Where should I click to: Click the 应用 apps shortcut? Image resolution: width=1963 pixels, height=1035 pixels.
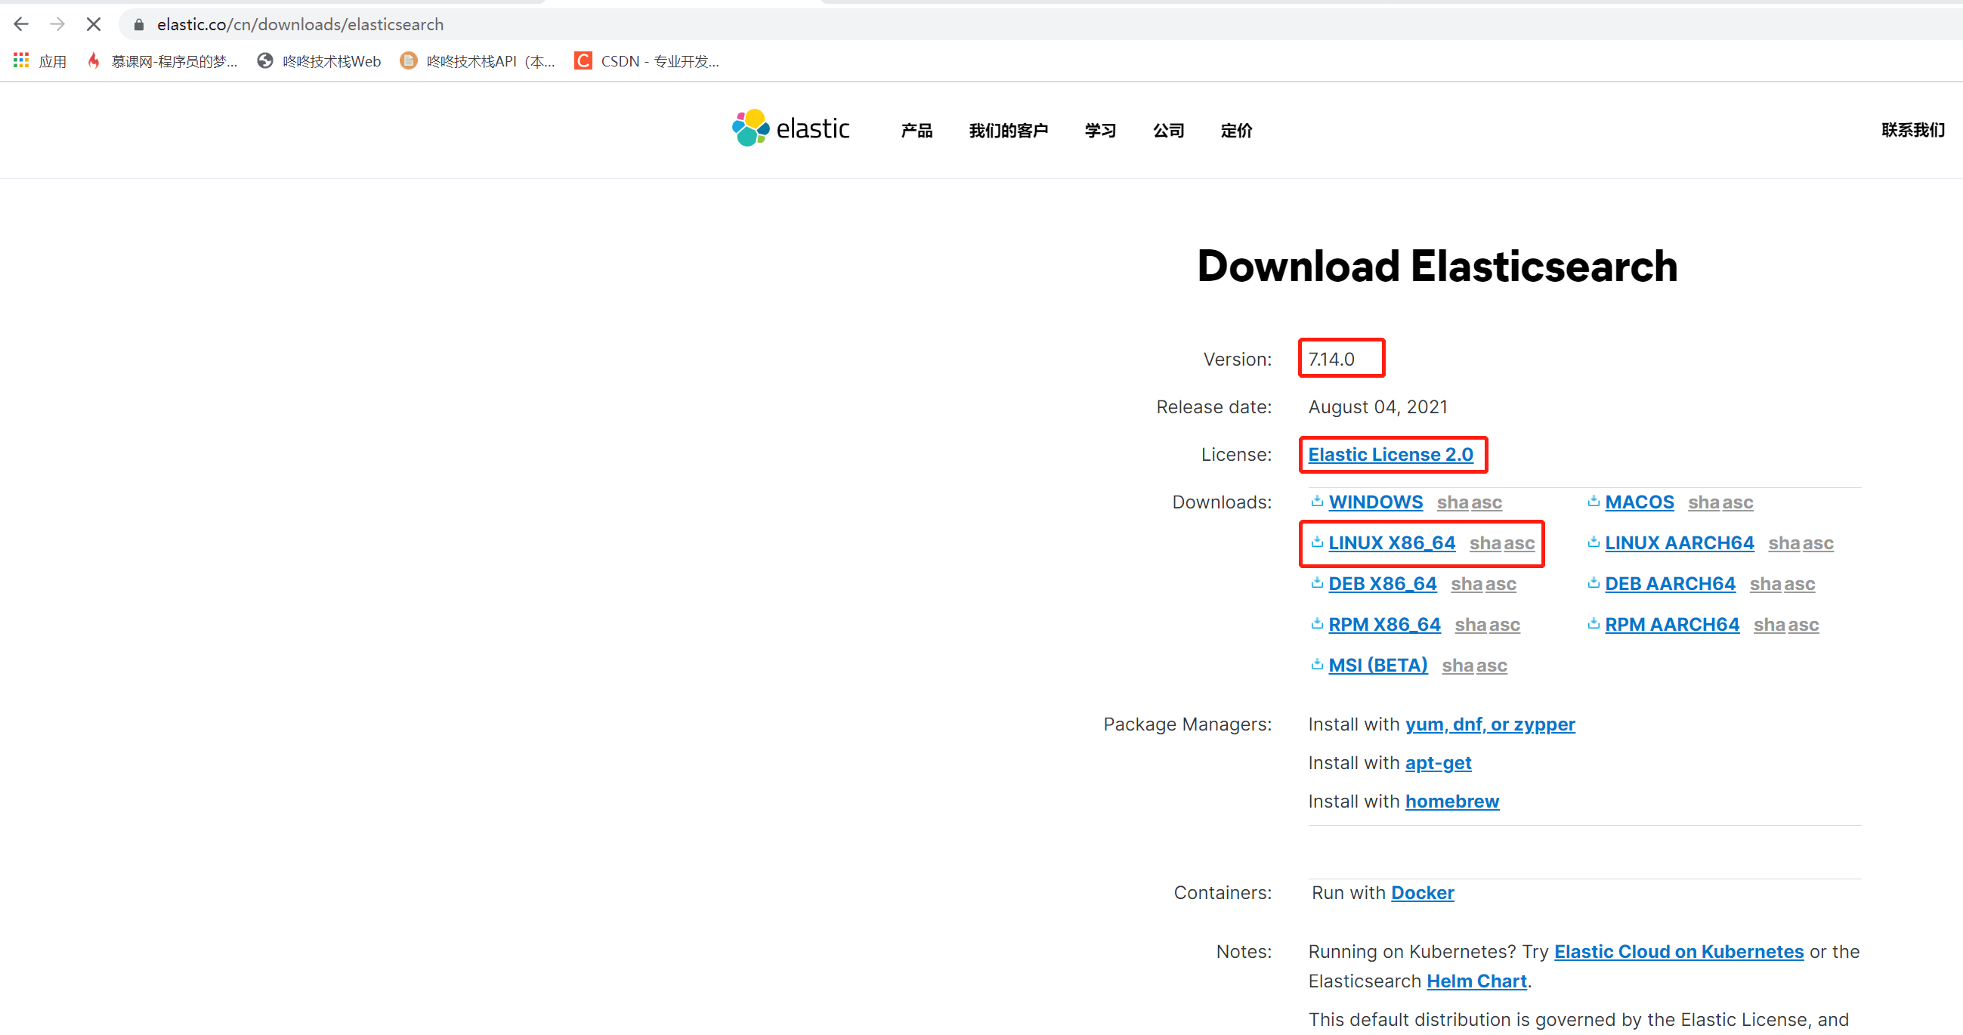coord(38,61)
